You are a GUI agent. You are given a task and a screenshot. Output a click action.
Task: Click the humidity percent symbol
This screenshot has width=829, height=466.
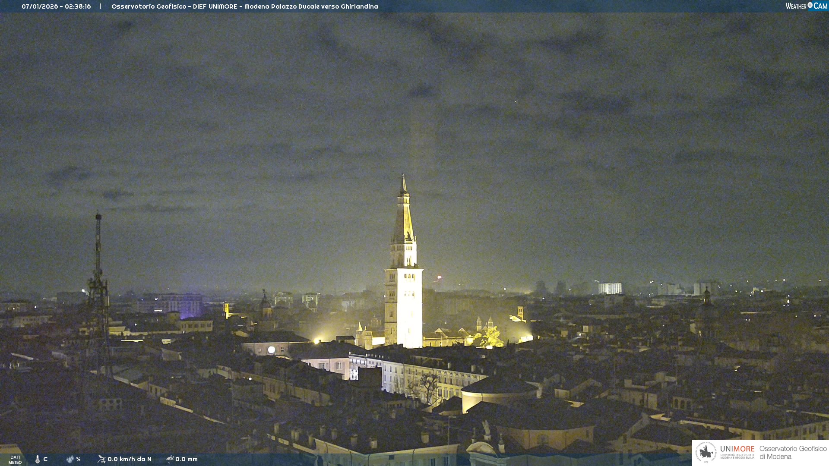[x=79, y=459]
